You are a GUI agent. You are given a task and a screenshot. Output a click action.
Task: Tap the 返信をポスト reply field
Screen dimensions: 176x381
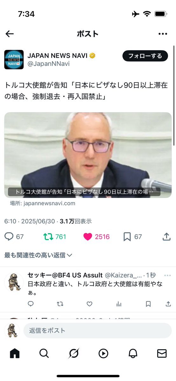pyautogui.click(x=98, y=330)
